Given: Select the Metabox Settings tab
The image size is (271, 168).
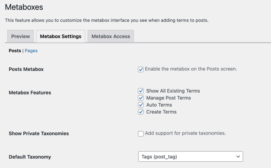Looking at the screenshot, I should (60, 36).
